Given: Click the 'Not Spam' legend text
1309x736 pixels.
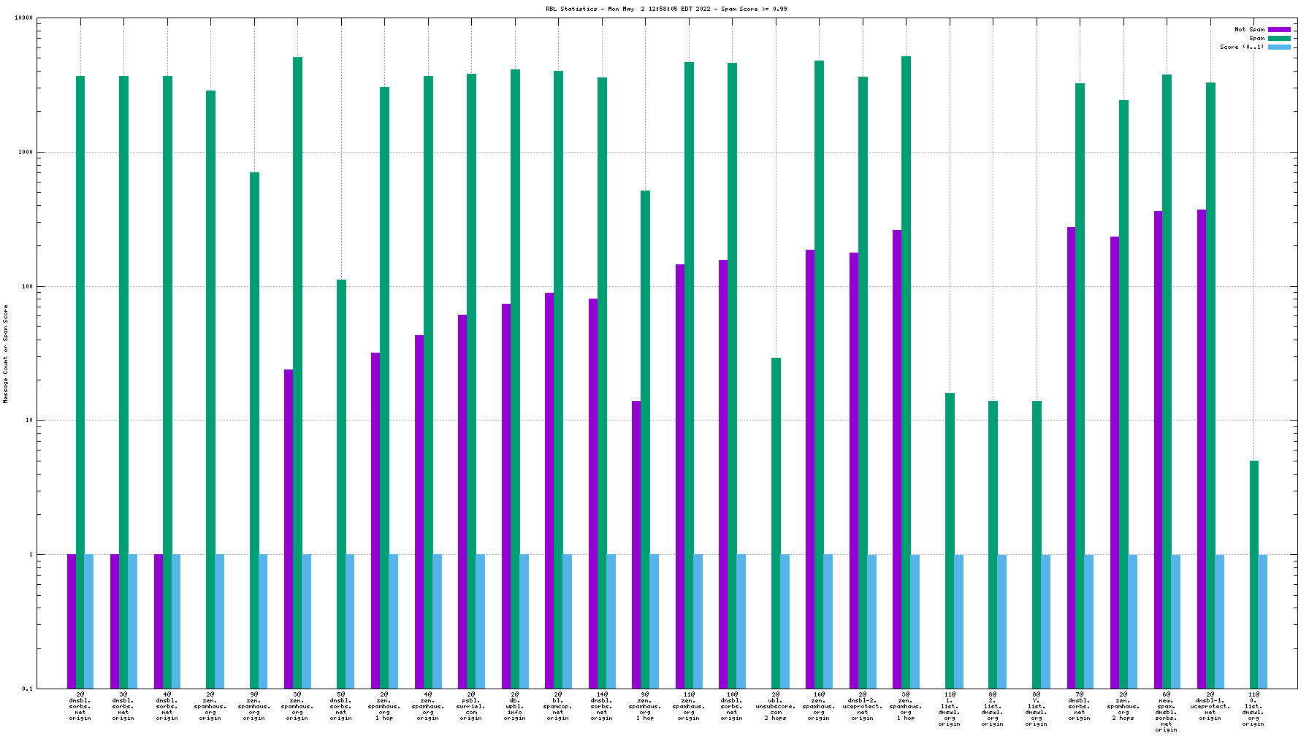Looking at the screenshot, I should pyautogui.click(x=1249, y=30).
